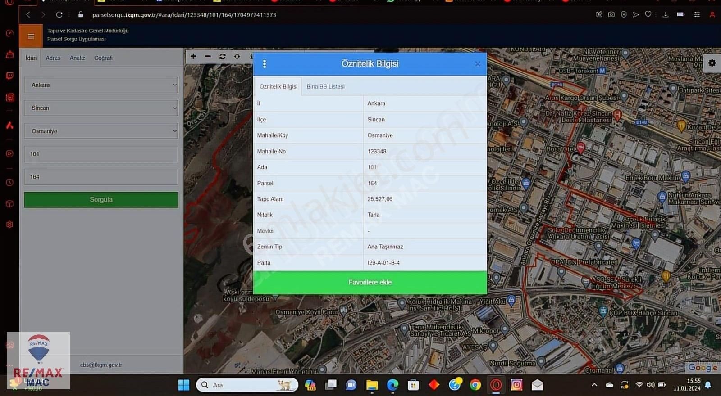This screenshot has width=721, height=396.
Task: Open the Windows Start menu
Action: pyautogui.click(x=184, y=385)
